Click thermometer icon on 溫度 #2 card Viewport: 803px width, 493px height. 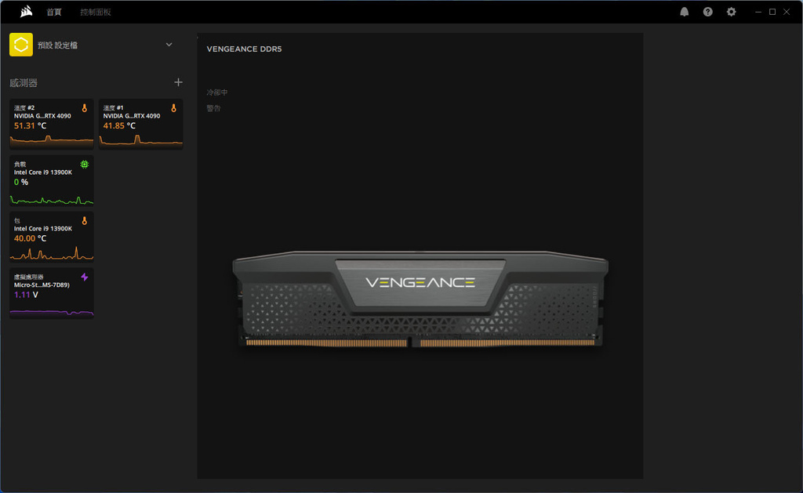(x=85, y=108)
